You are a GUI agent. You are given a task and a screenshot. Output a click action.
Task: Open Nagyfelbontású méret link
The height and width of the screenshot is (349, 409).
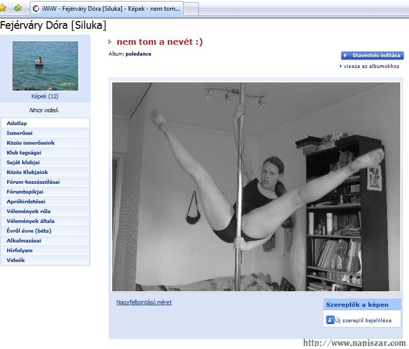(144, 302)
